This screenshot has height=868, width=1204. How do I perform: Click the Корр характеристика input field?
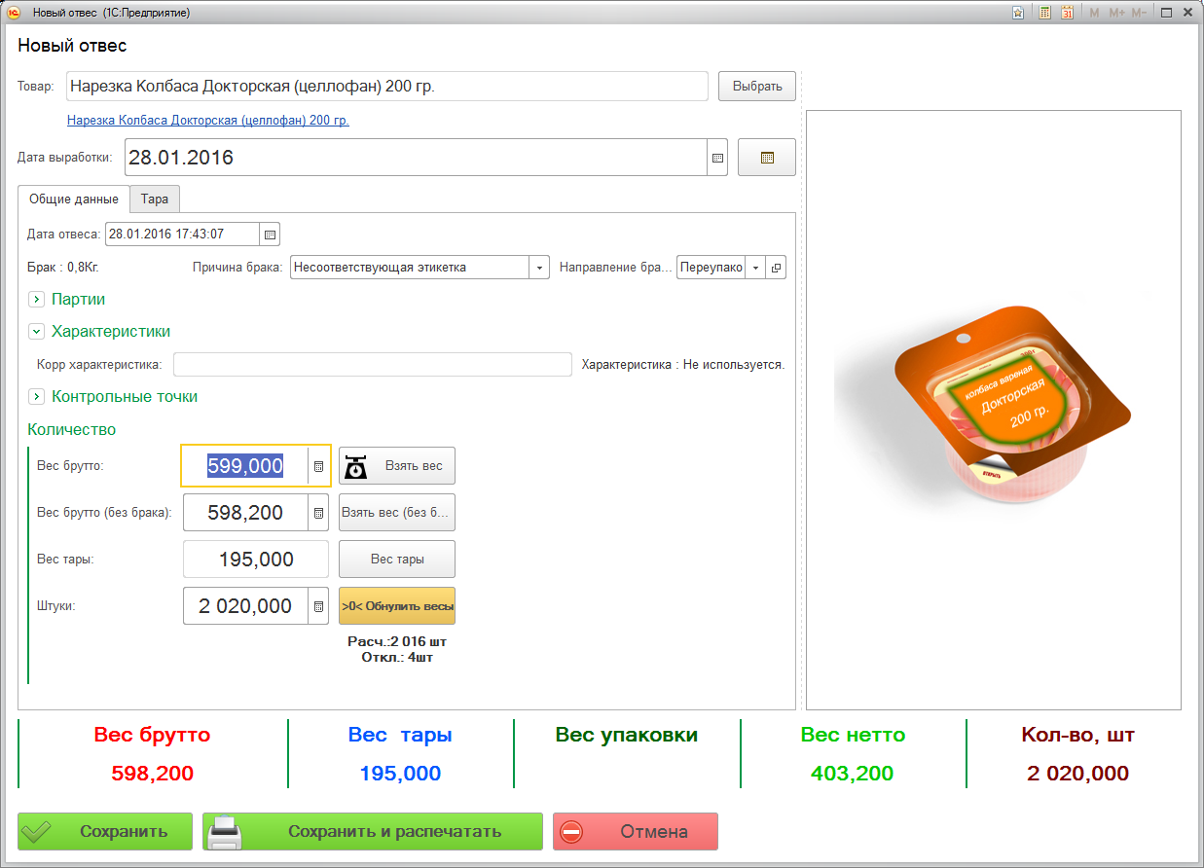pyautogui.click(x=373, y=365)
